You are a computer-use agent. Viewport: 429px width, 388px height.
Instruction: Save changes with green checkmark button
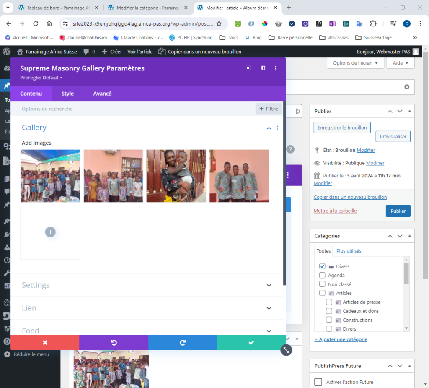click(x=251, y=343)
